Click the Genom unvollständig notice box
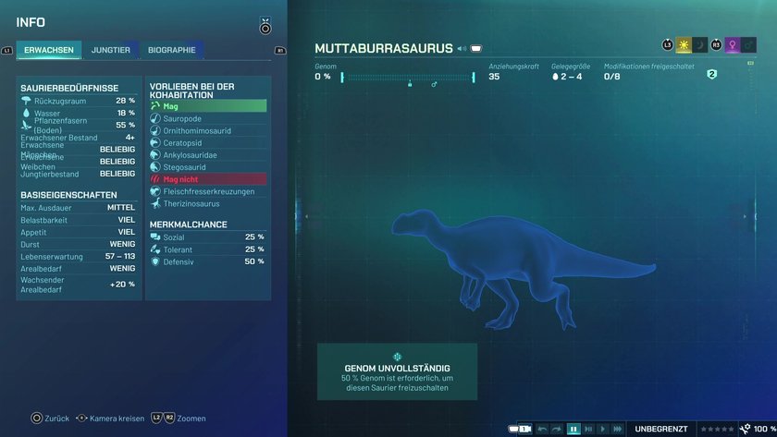This screenshot has width=777, height=437. coord(397,371)
